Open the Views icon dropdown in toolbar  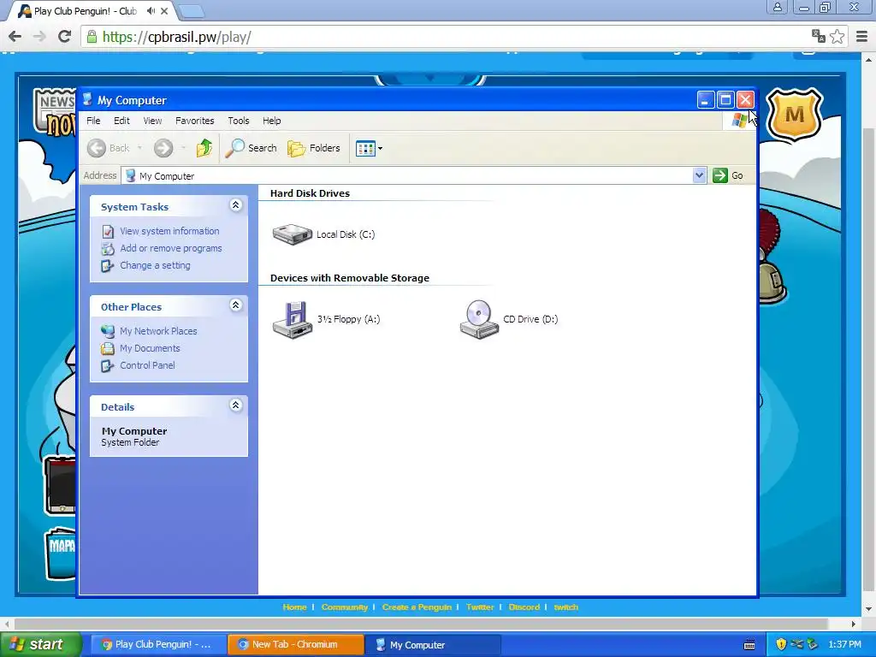tap(370, 149)
